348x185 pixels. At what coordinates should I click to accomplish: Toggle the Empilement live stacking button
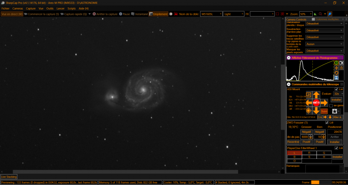point(158,14)
